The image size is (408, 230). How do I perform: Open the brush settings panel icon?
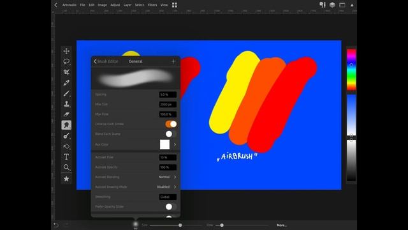(x=323, y=4)
